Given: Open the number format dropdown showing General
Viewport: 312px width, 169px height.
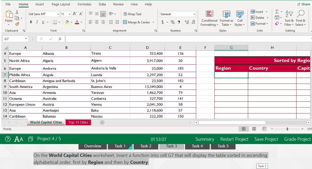Looking at the screenshot, I should coord(178,14).
